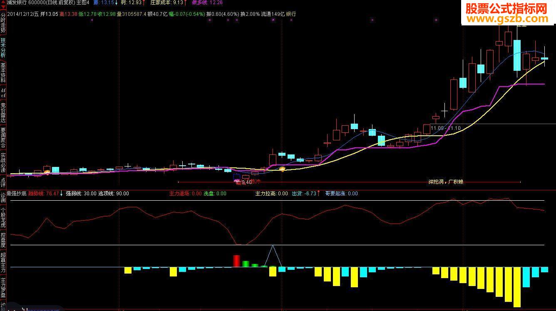This screenshot has height=311, width=556.
Task: Click the turnover amount 额40.7亿
Action: coord(158,14)
